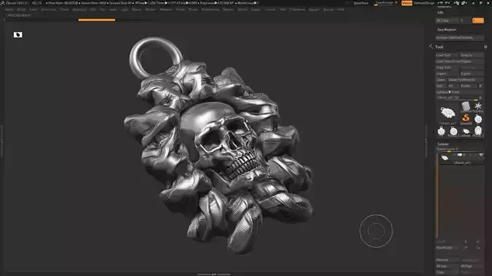Open the Brush menu
Viewport: 492px width, 276px height.
(22, 9)
